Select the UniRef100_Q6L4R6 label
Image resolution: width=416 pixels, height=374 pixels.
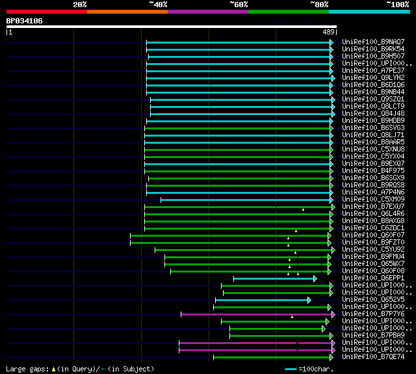click(x=373, y=214)
